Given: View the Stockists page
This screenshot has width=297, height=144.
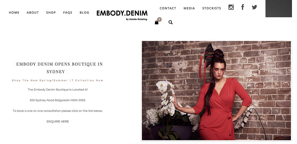Looking at the screenshot, I should tap(212, 8).
